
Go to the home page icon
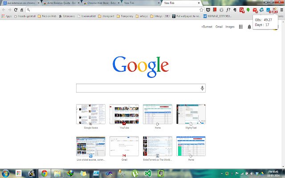pyautogui.click(x=22, y=10)
